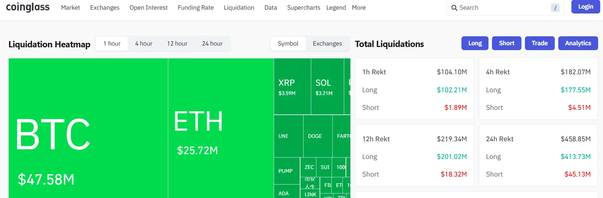Focus the Search input field
The image size is (603, 198).
click(505, 8)
